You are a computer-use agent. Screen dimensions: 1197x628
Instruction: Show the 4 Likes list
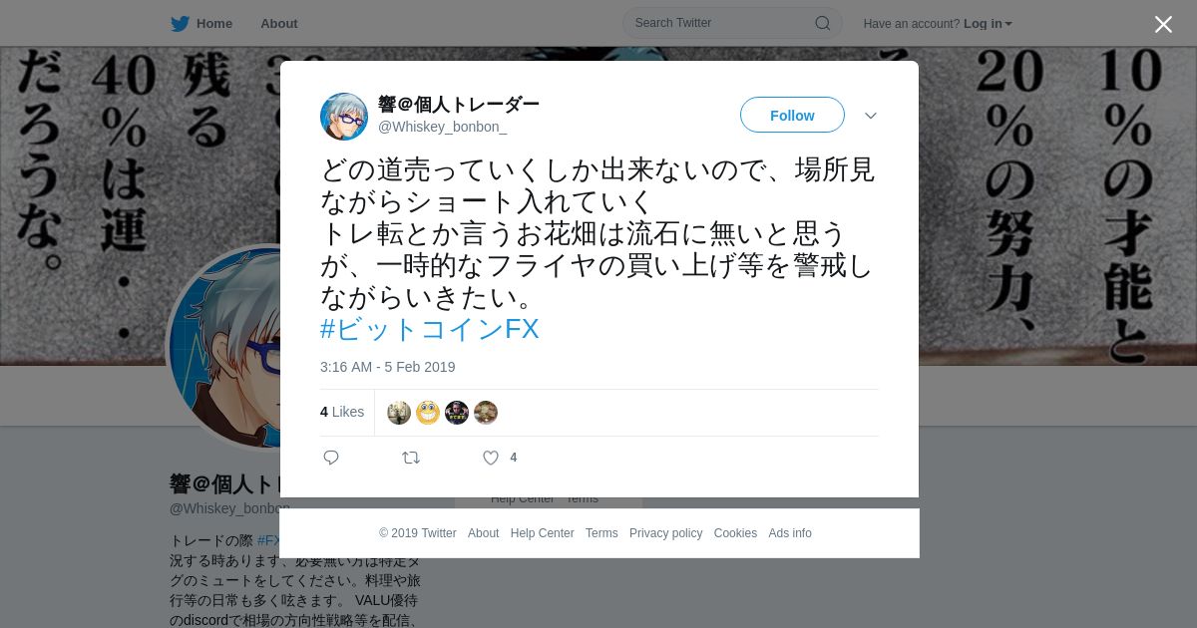point(342,412)
